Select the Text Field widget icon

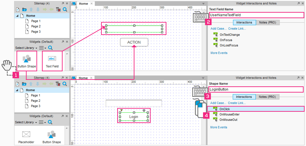click(x=52, y=58)
